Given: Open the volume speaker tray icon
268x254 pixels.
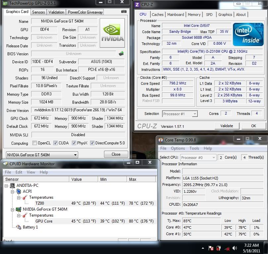Looking at the screenshot, I should pyautogui.click(x=235, y=248).
